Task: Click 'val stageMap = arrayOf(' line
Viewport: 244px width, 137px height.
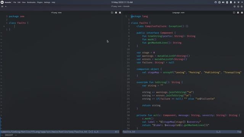Action: click(192, 72)
